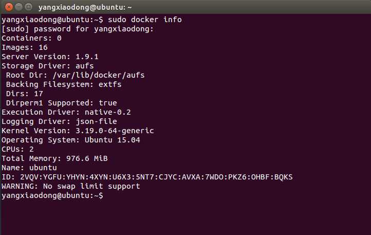Minimize the terminal window
This screenshot has height=235, width=371.
(x=17, y=7)
